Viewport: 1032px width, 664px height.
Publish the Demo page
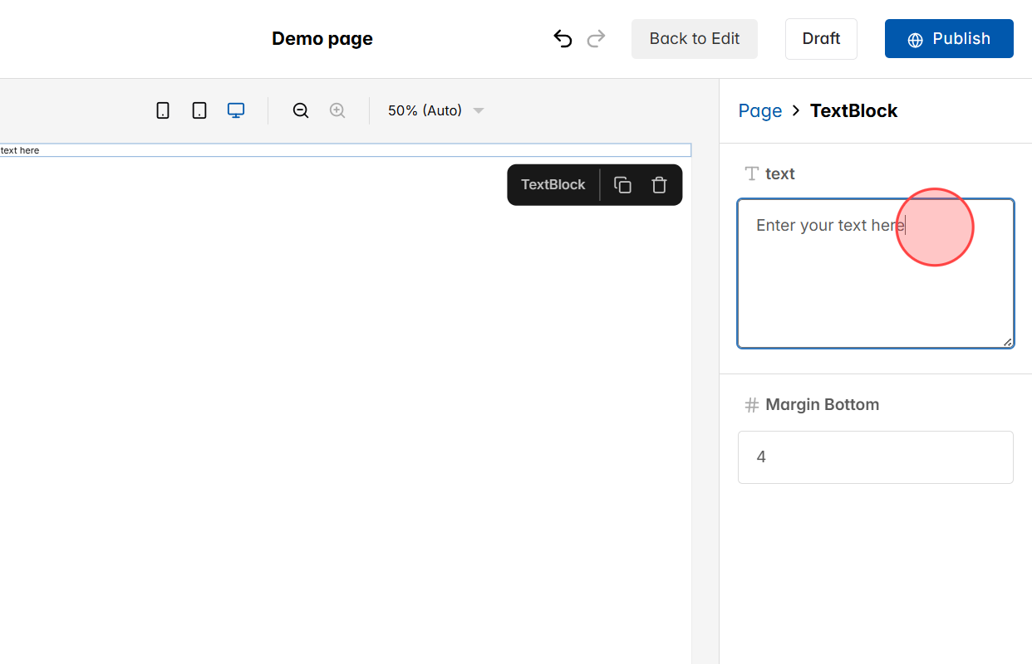(949, 38)
